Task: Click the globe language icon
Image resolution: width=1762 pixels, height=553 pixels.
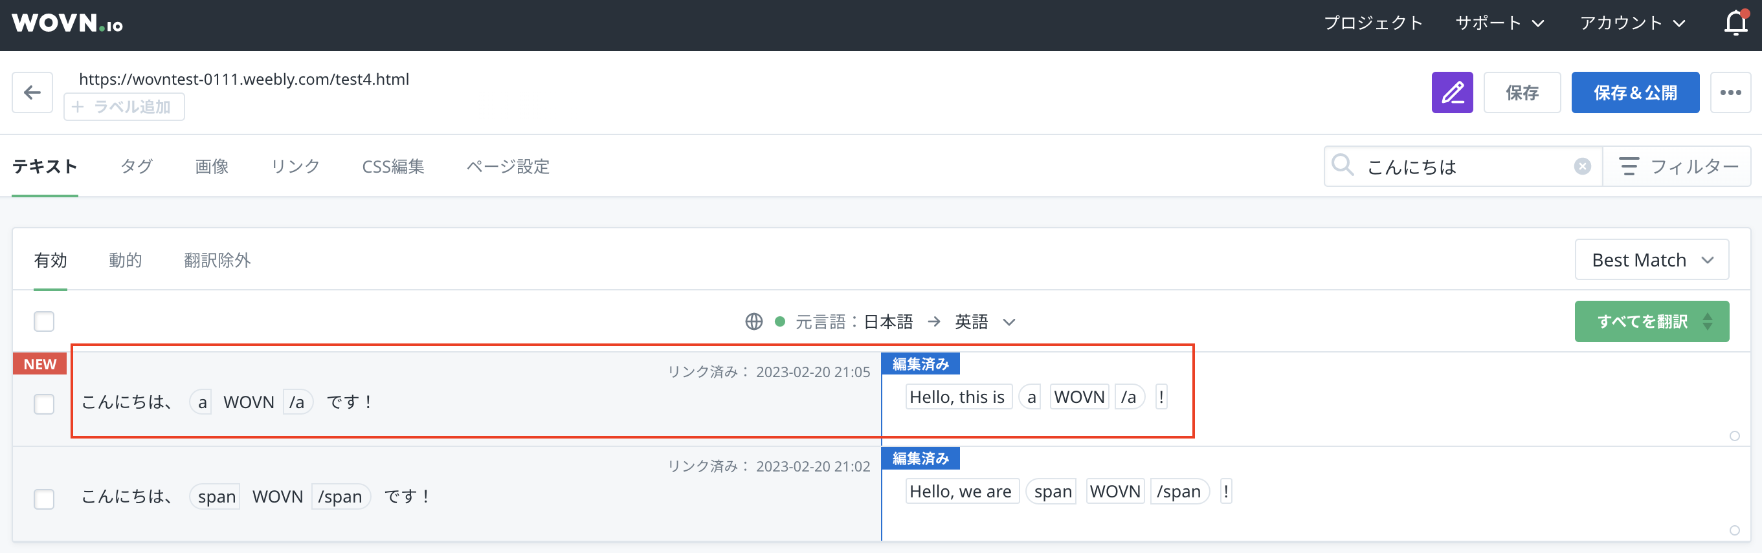Action: [753, 321]
